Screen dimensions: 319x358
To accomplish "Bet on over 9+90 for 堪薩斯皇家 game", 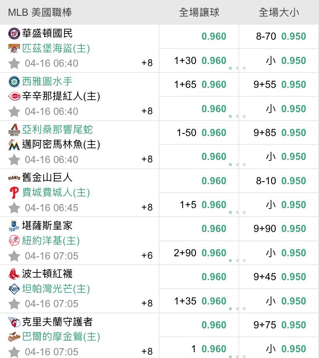I will point(279,229).
